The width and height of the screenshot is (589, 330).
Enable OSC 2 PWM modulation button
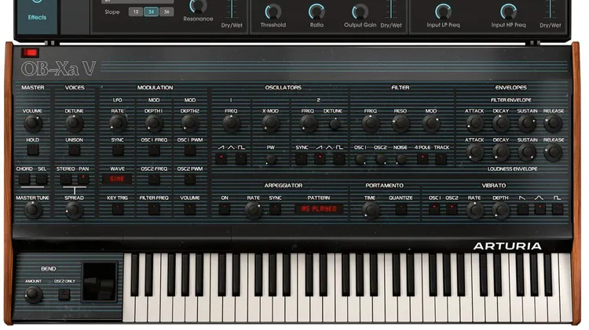pos(190,180)
